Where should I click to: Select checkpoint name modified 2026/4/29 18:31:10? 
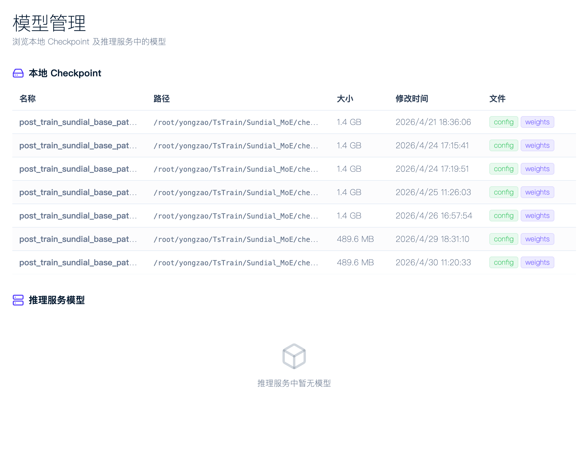click(78, 239)
